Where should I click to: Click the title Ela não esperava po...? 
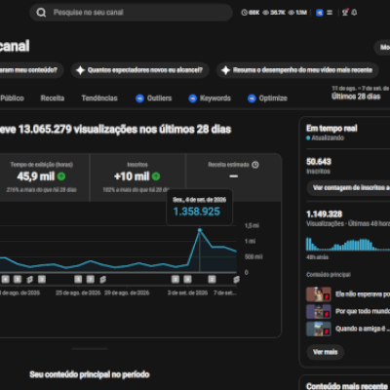(x=363, y=294)
